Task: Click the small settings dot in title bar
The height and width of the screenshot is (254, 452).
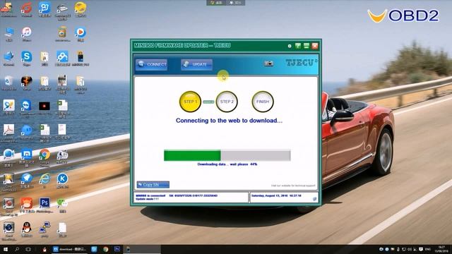Action: (290, 46)
